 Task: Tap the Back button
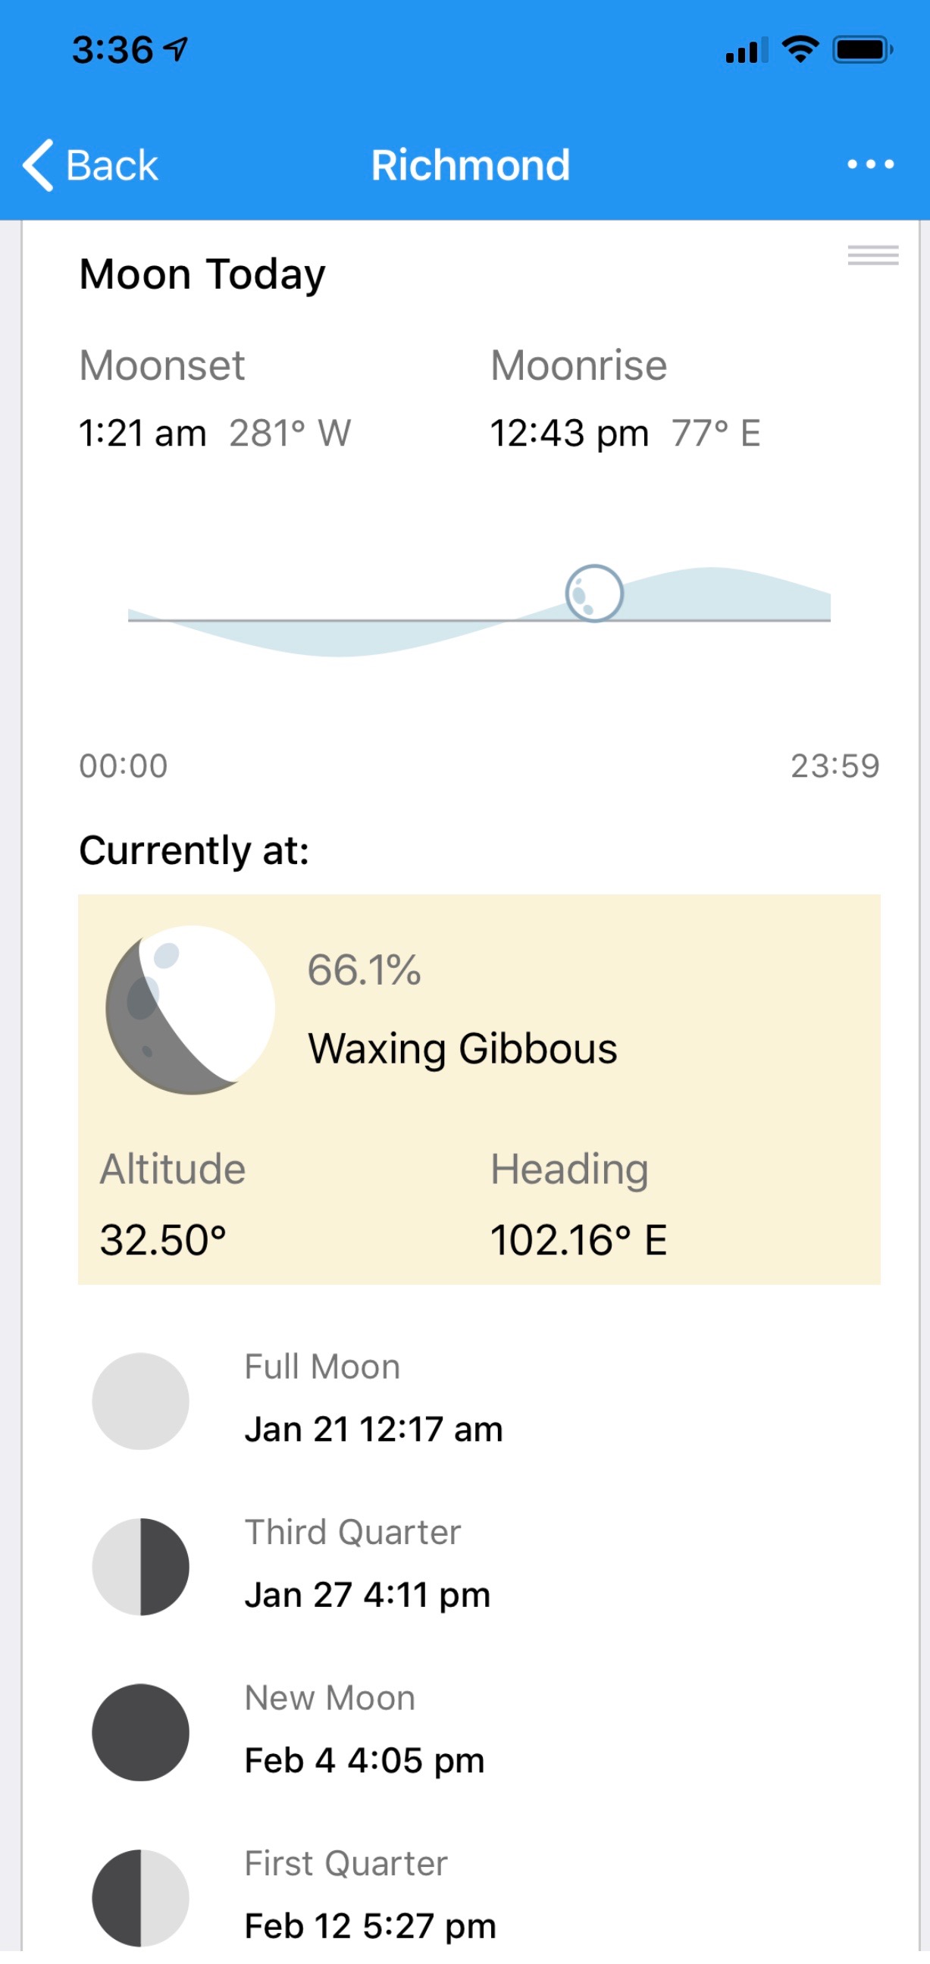point(90,164)
